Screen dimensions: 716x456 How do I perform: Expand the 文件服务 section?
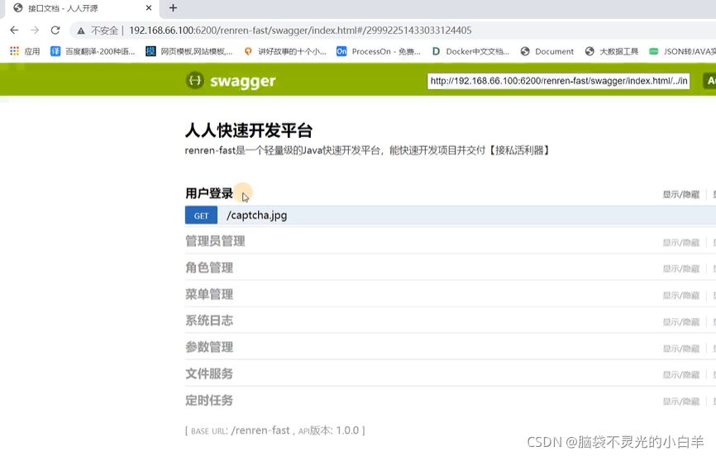click(209, 373)
